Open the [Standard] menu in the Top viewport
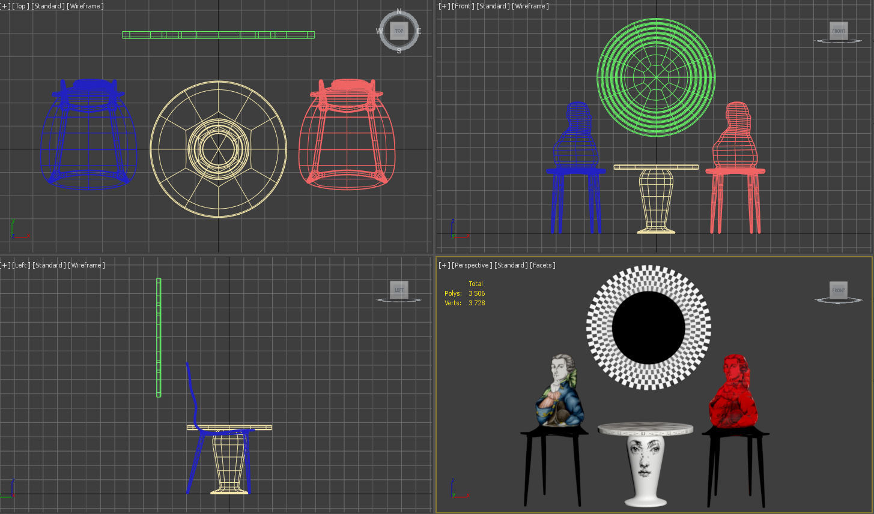 point(48,6)
